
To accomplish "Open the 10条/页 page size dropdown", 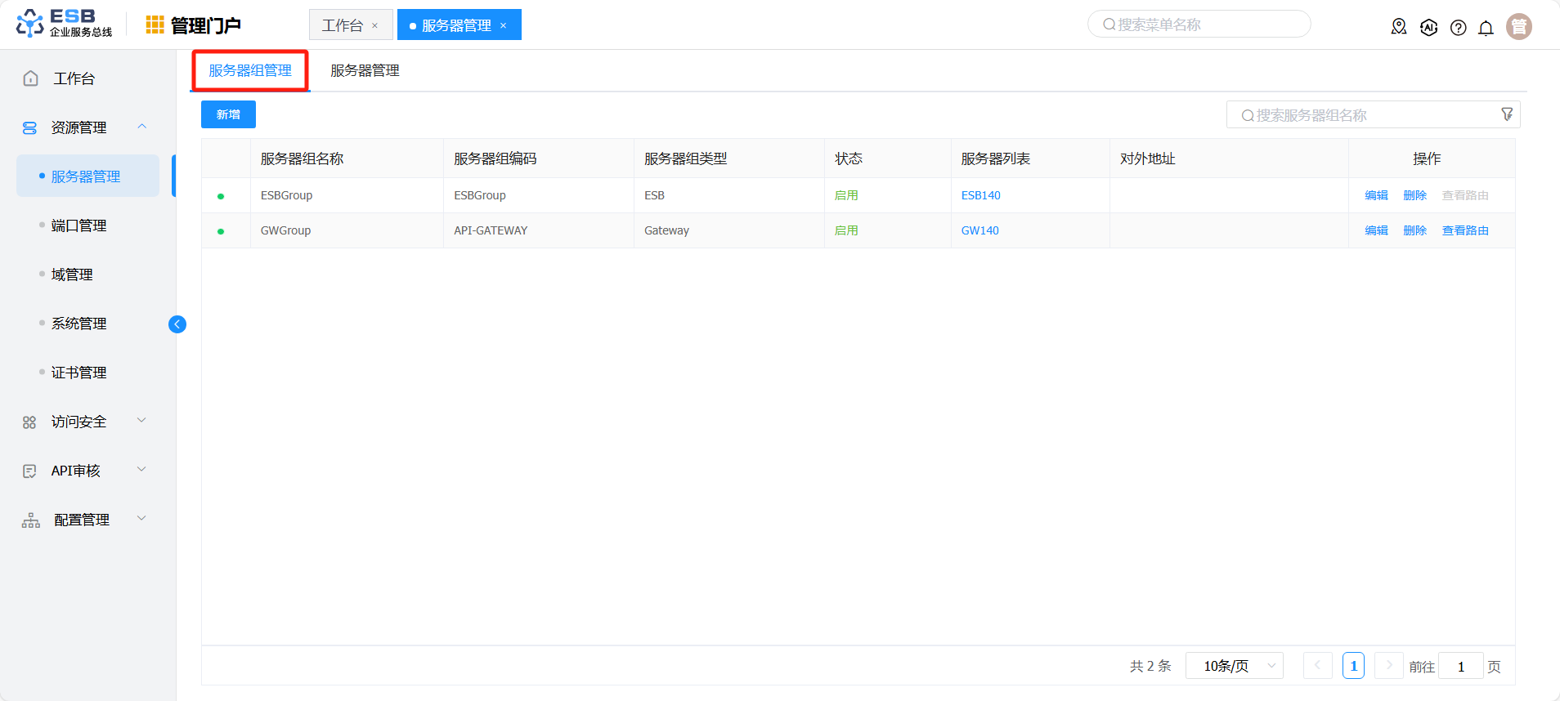I will 1234,666.
